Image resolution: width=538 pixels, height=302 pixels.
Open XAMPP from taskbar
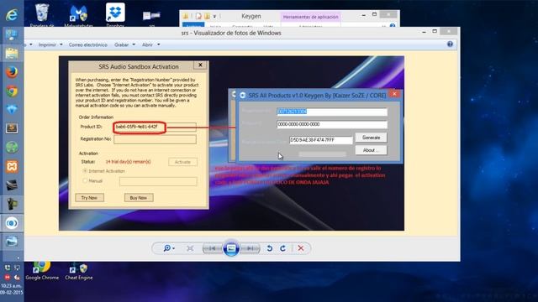[12, 167]
